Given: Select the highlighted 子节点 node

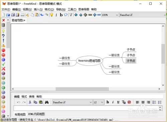Looking at the screenshot, I should click(x=131, y=61).
